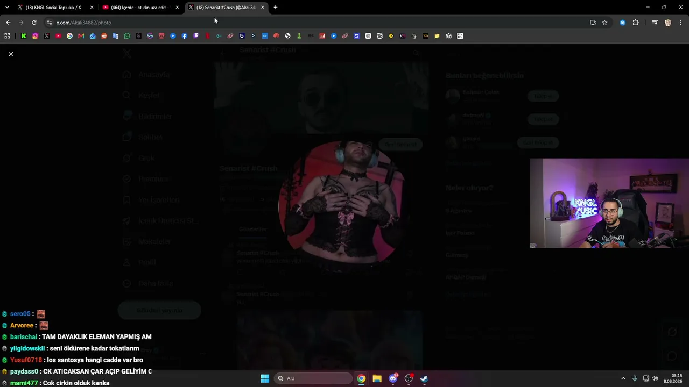
Task: Open the yellow folder bookmark
Action: click(437, 36)
